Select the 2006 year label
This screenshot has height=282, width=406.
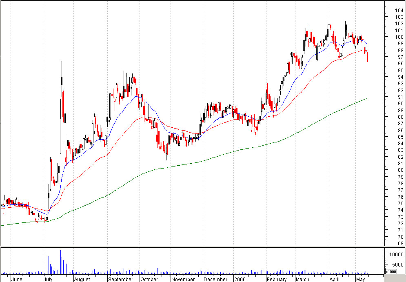240,280
